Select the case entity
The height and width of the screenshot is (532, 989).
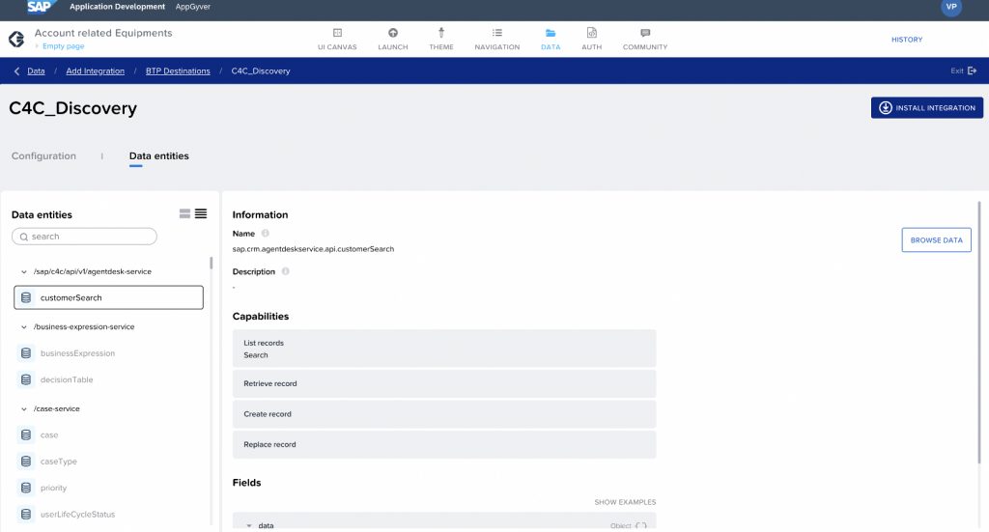[x=49, y=435]
